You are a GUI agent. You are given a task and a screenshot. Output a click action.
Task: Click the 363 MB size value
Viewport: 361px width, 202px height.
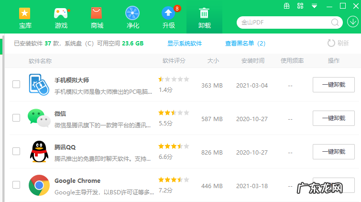pos(212,86)
